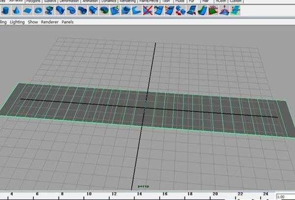Click the teal surface editing shelf icon

coord(235,10)
